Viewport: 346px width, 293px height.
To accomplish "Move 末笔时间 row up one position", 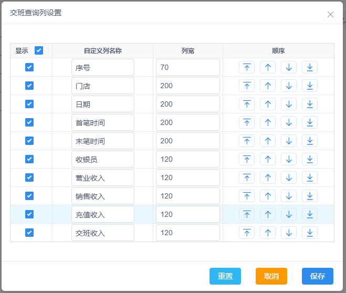I will tap(268, 141).
